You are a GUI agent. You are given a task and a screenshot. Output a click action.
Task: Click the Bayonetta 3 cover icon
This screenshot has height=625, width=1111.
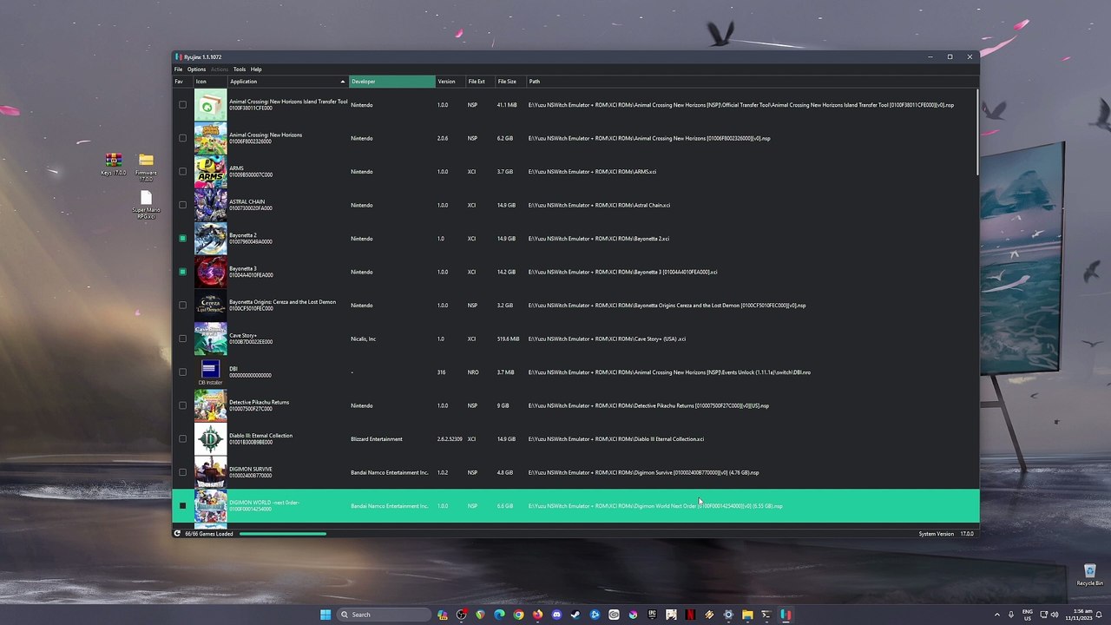coord(210,272)
